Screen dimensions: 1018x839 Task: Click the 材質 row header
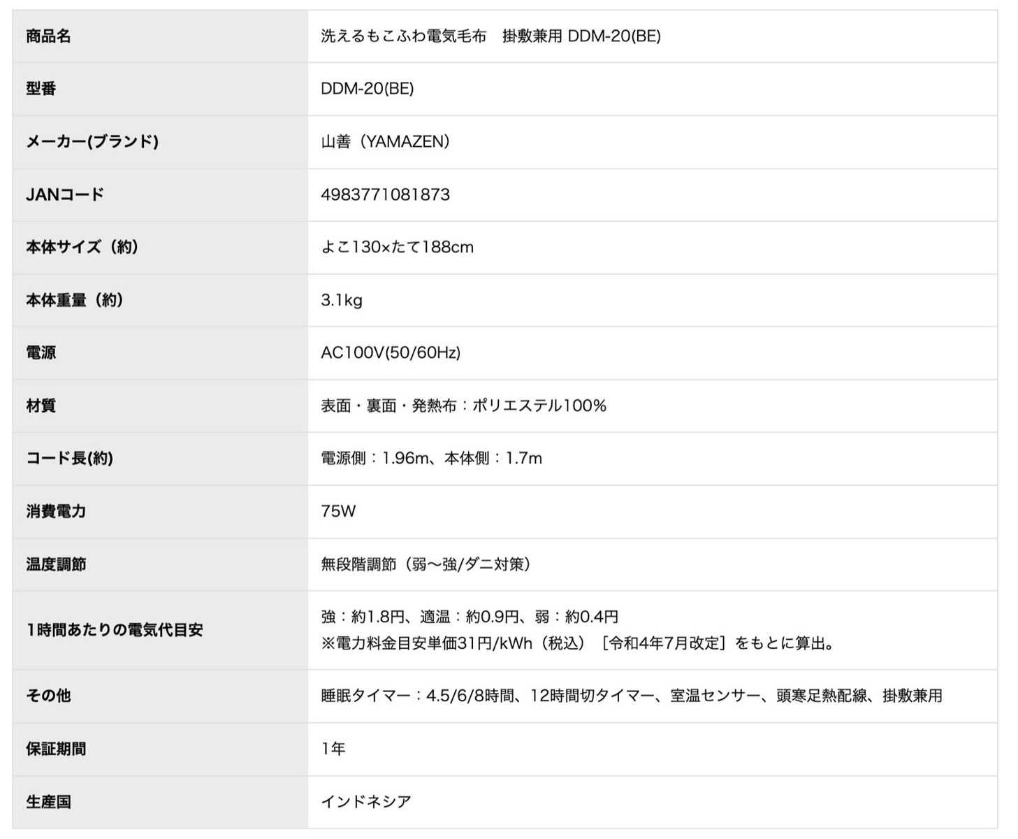38,406
